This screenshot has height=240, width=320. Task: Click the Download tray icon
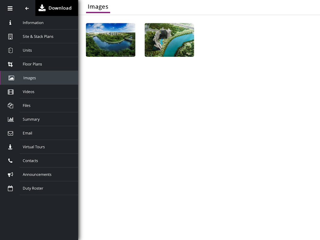click(x=42, y=8)
